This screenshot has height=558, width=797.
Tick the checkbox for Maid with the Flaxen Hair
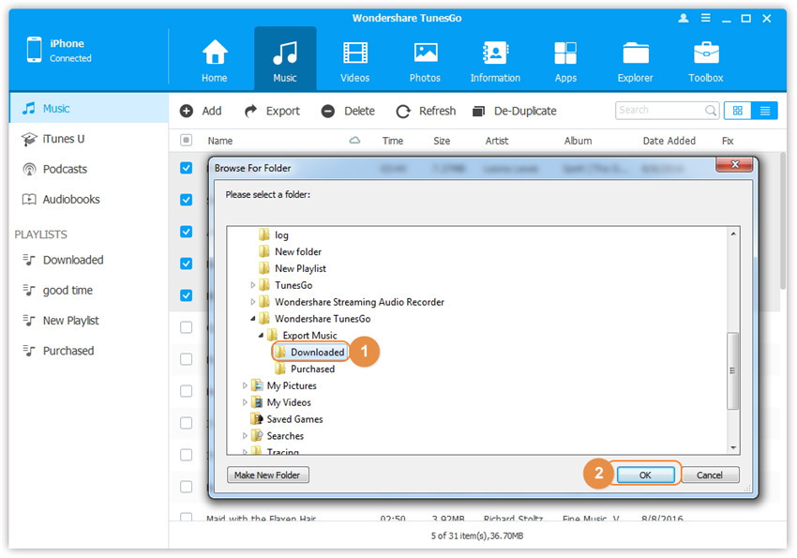pos(186,518)
